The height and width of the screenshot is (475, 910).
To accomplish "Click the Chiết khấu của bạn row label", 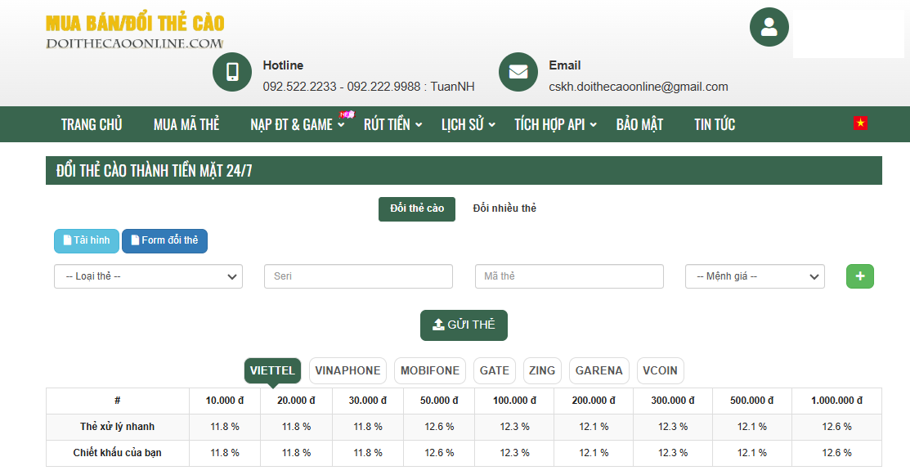I will pos(117,452).
